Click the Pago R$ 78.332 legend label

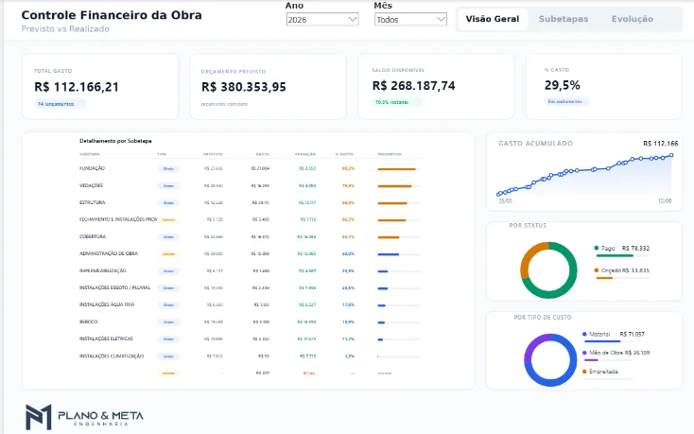pyautogui.click(x=625, y=248)
